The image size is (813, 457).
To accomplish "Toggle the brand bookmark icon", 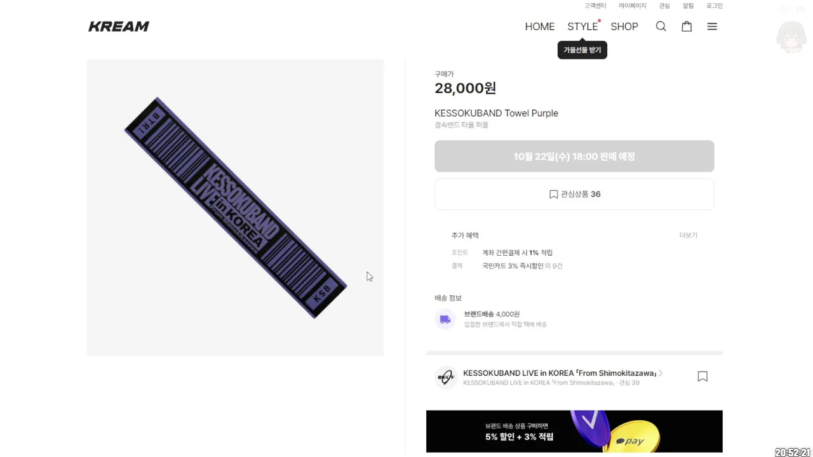I will coord(702,376).
